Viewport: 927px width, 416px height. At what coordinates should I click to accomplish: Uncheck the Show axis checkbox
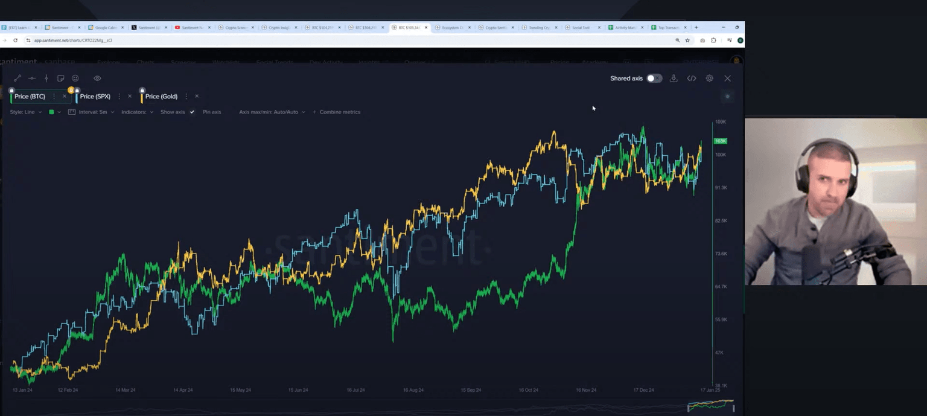[192, 112]
